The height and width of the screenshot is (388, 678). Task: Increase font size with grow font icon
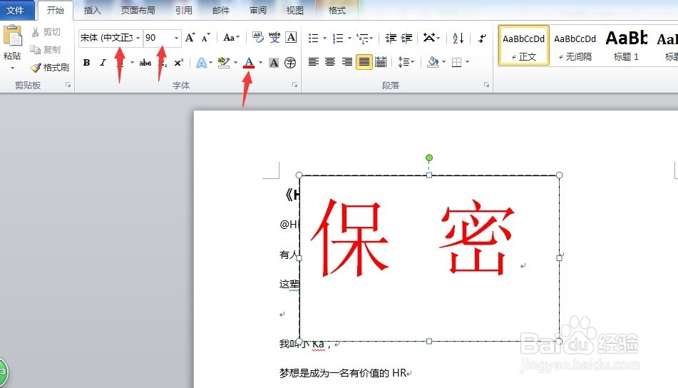[x=190, y=38]
